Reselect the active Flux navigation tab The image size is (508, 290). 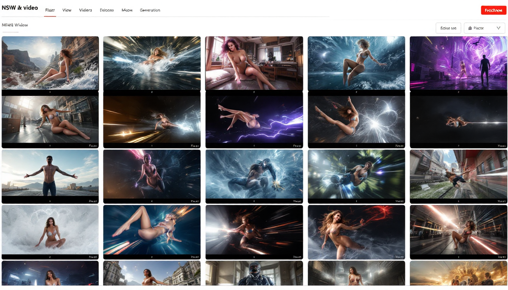coord(50,10)
